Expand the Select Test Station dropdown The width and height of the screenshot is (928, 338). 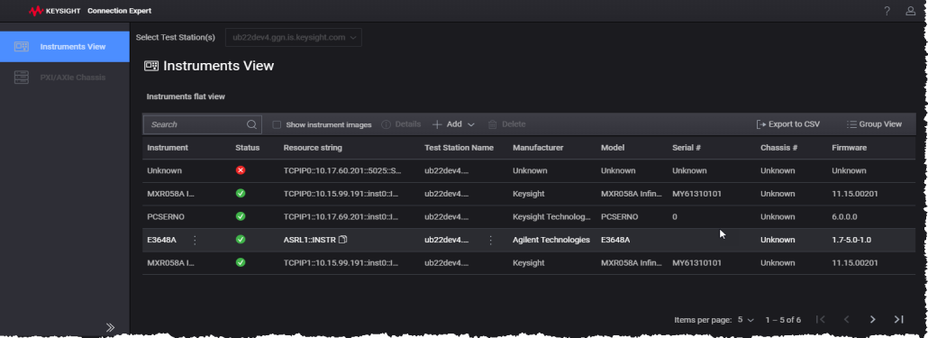point(294,37)
